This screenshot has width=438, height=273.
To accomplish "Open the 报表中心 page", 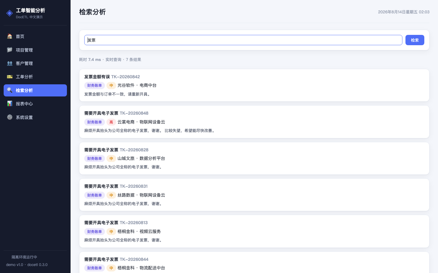I will point(35,104).
